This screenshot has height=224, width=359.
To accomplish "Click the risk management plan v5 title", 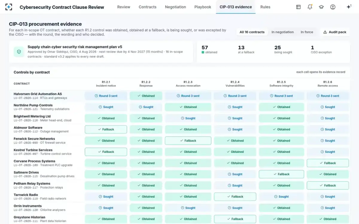I will pos(75,47).
